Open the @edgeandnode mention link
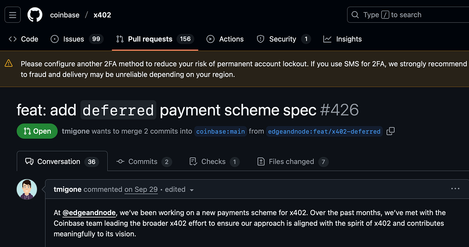 (x=89, y=212)
